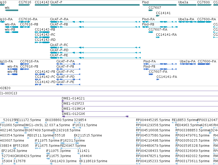Click transcript GlcAT-P-RE
Viewport: 218px width, 165px height.
point(95,58)
